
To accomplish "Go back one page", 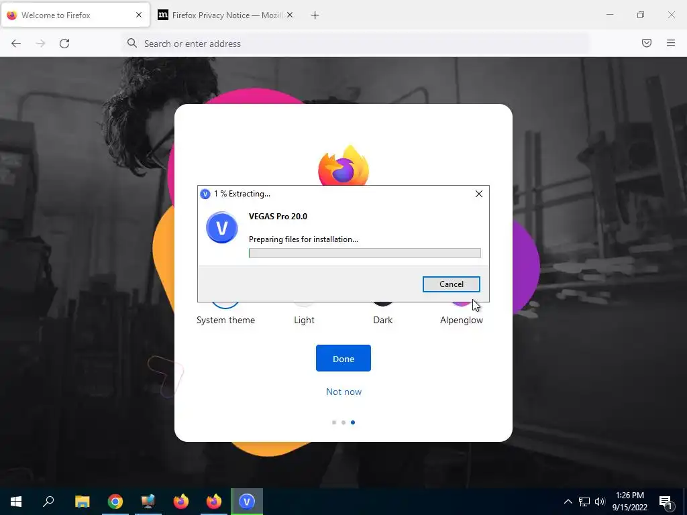I will [x=16, y=44].
